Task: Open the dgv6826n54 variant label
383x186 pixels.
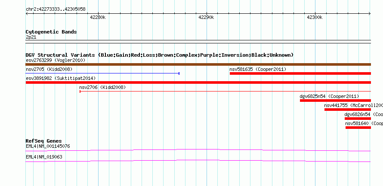Action: coord(364,114)
